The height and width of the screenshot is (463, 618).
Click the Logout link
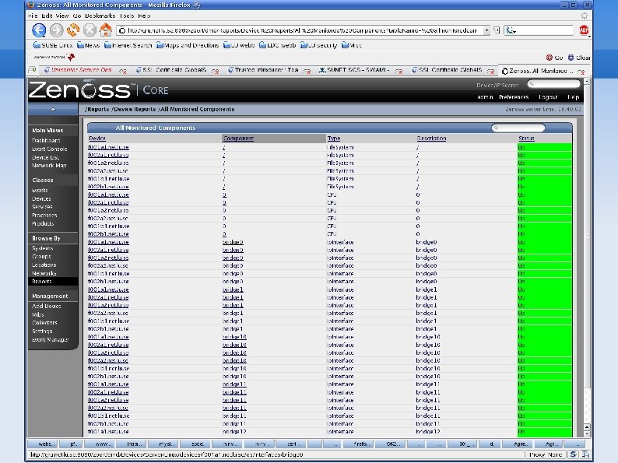click(548, 97)
